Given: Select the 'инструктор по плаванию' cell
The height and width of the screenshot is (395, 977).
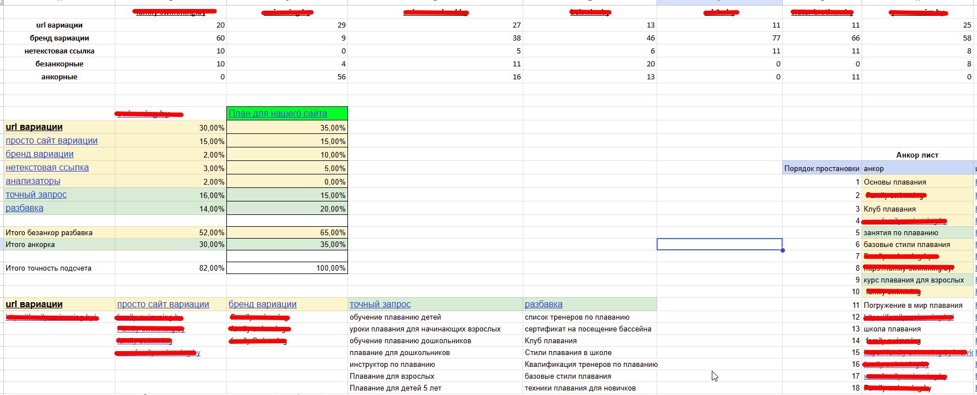Looking at the screenshot, I should (392, 364).
